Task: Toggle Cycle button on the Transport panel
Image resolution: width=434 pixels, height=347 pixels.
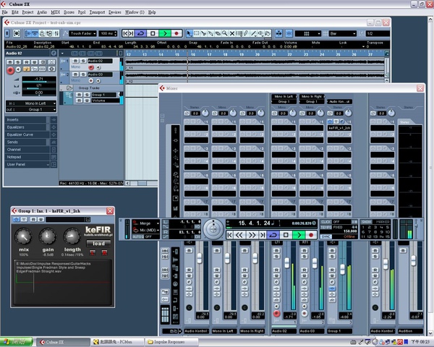Action: pyautogui.click(x=273, y=235)
